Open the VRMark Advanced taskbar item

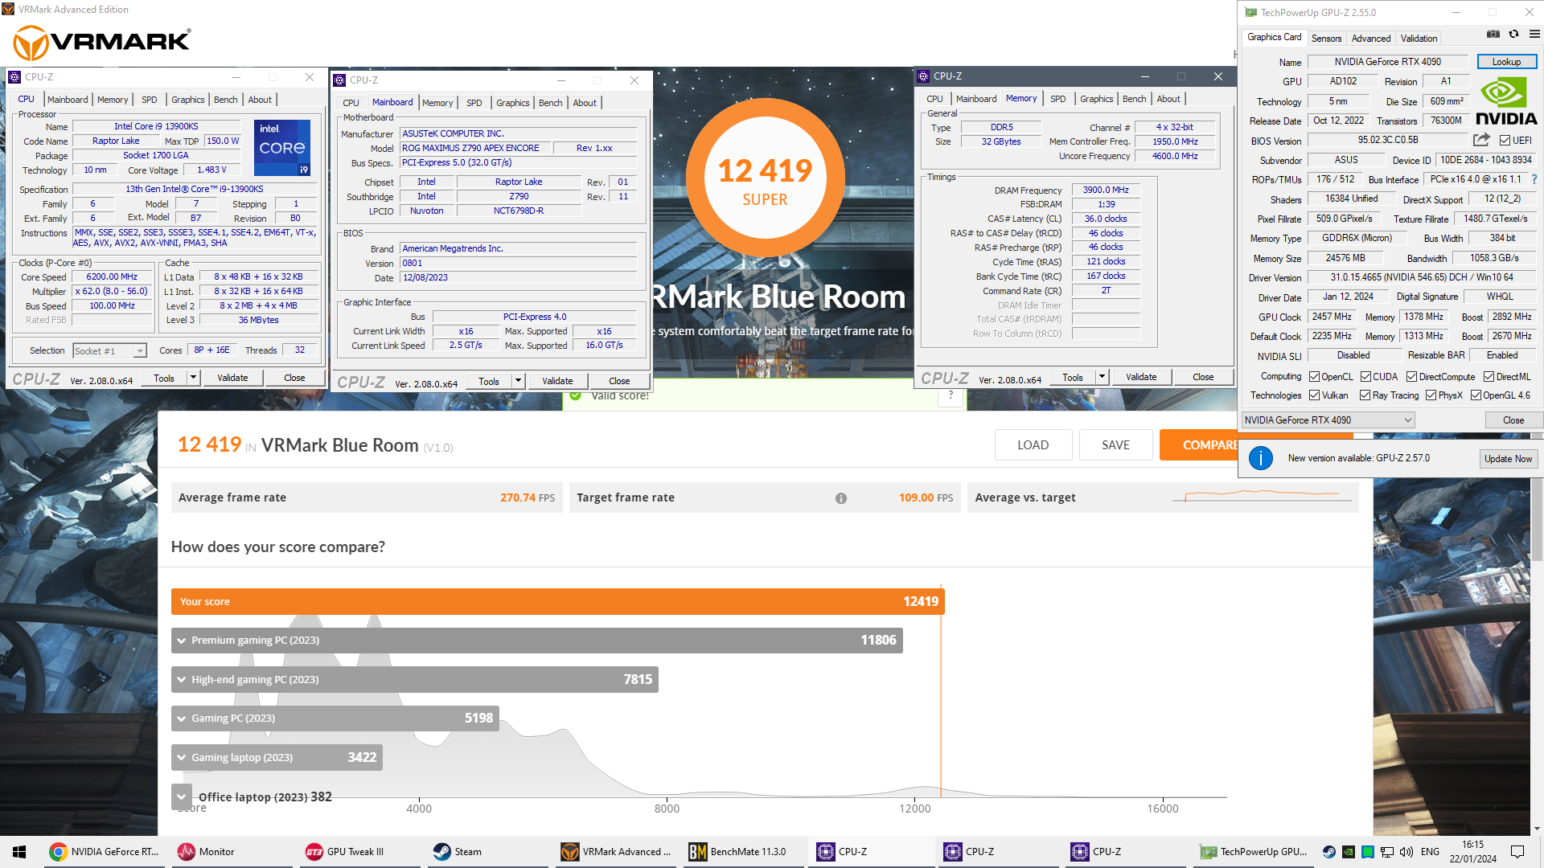(x=616, y=852)
